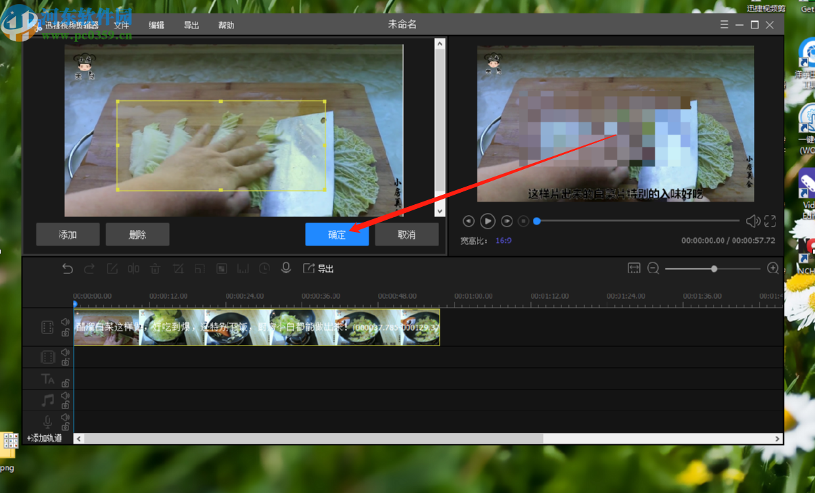This screenshot has width=815, height=493.
Task: Open the clip edit tool
Action: (x=112, y=268)
